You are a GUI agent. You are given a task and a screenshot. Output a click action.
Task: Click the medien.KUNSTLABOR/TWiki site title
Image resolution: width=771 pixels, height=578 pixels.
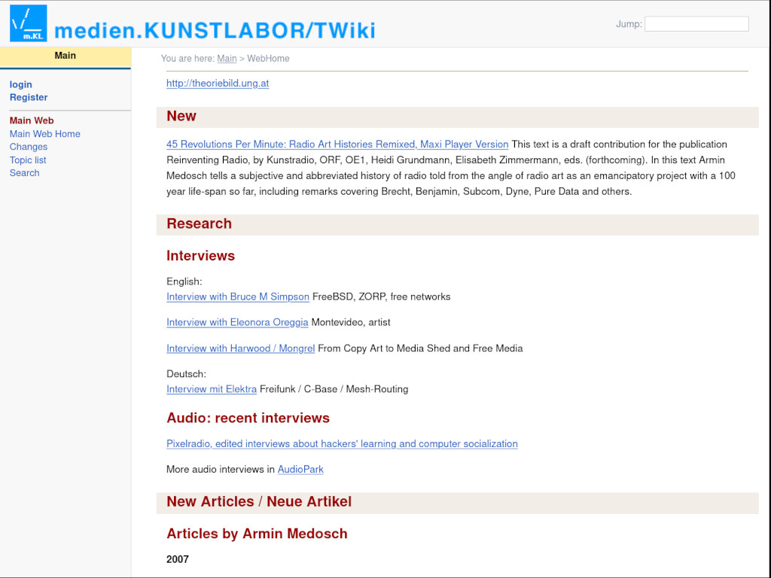click(x=215, y=30)
